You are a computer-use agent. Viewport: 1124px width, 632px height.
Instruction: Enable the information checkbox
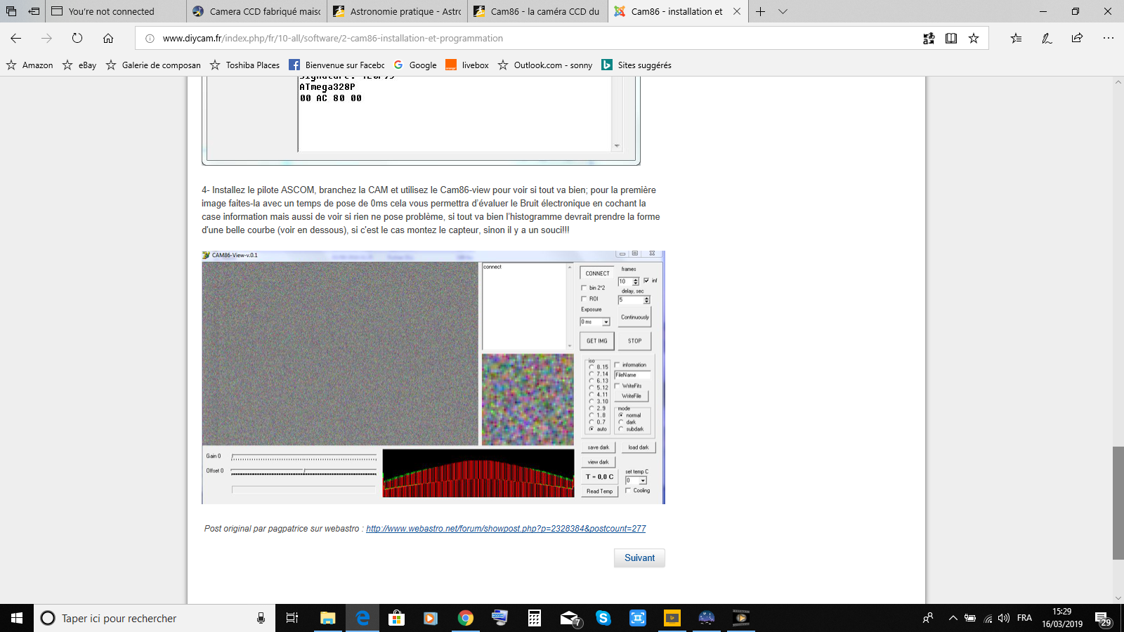pyautogui.click(x=617, y=365)
